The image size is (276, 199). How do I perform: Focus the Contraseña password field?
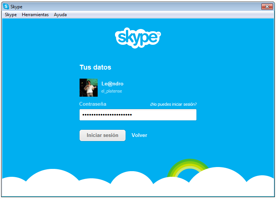coord(138,115)
